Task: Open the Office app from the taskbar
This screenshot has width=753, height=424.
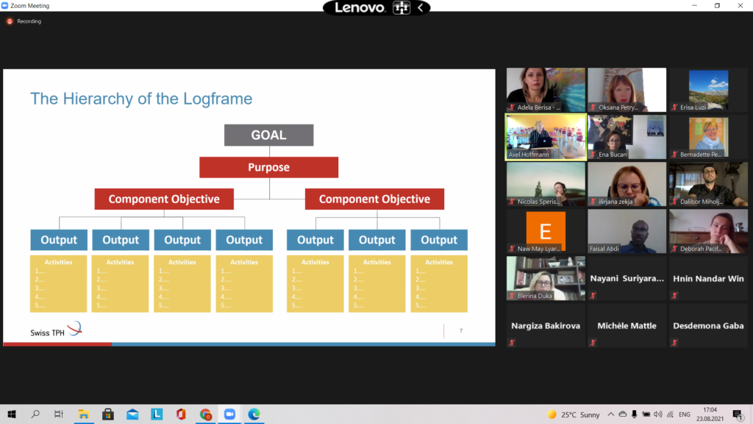Action: click(x=181, y=414)
